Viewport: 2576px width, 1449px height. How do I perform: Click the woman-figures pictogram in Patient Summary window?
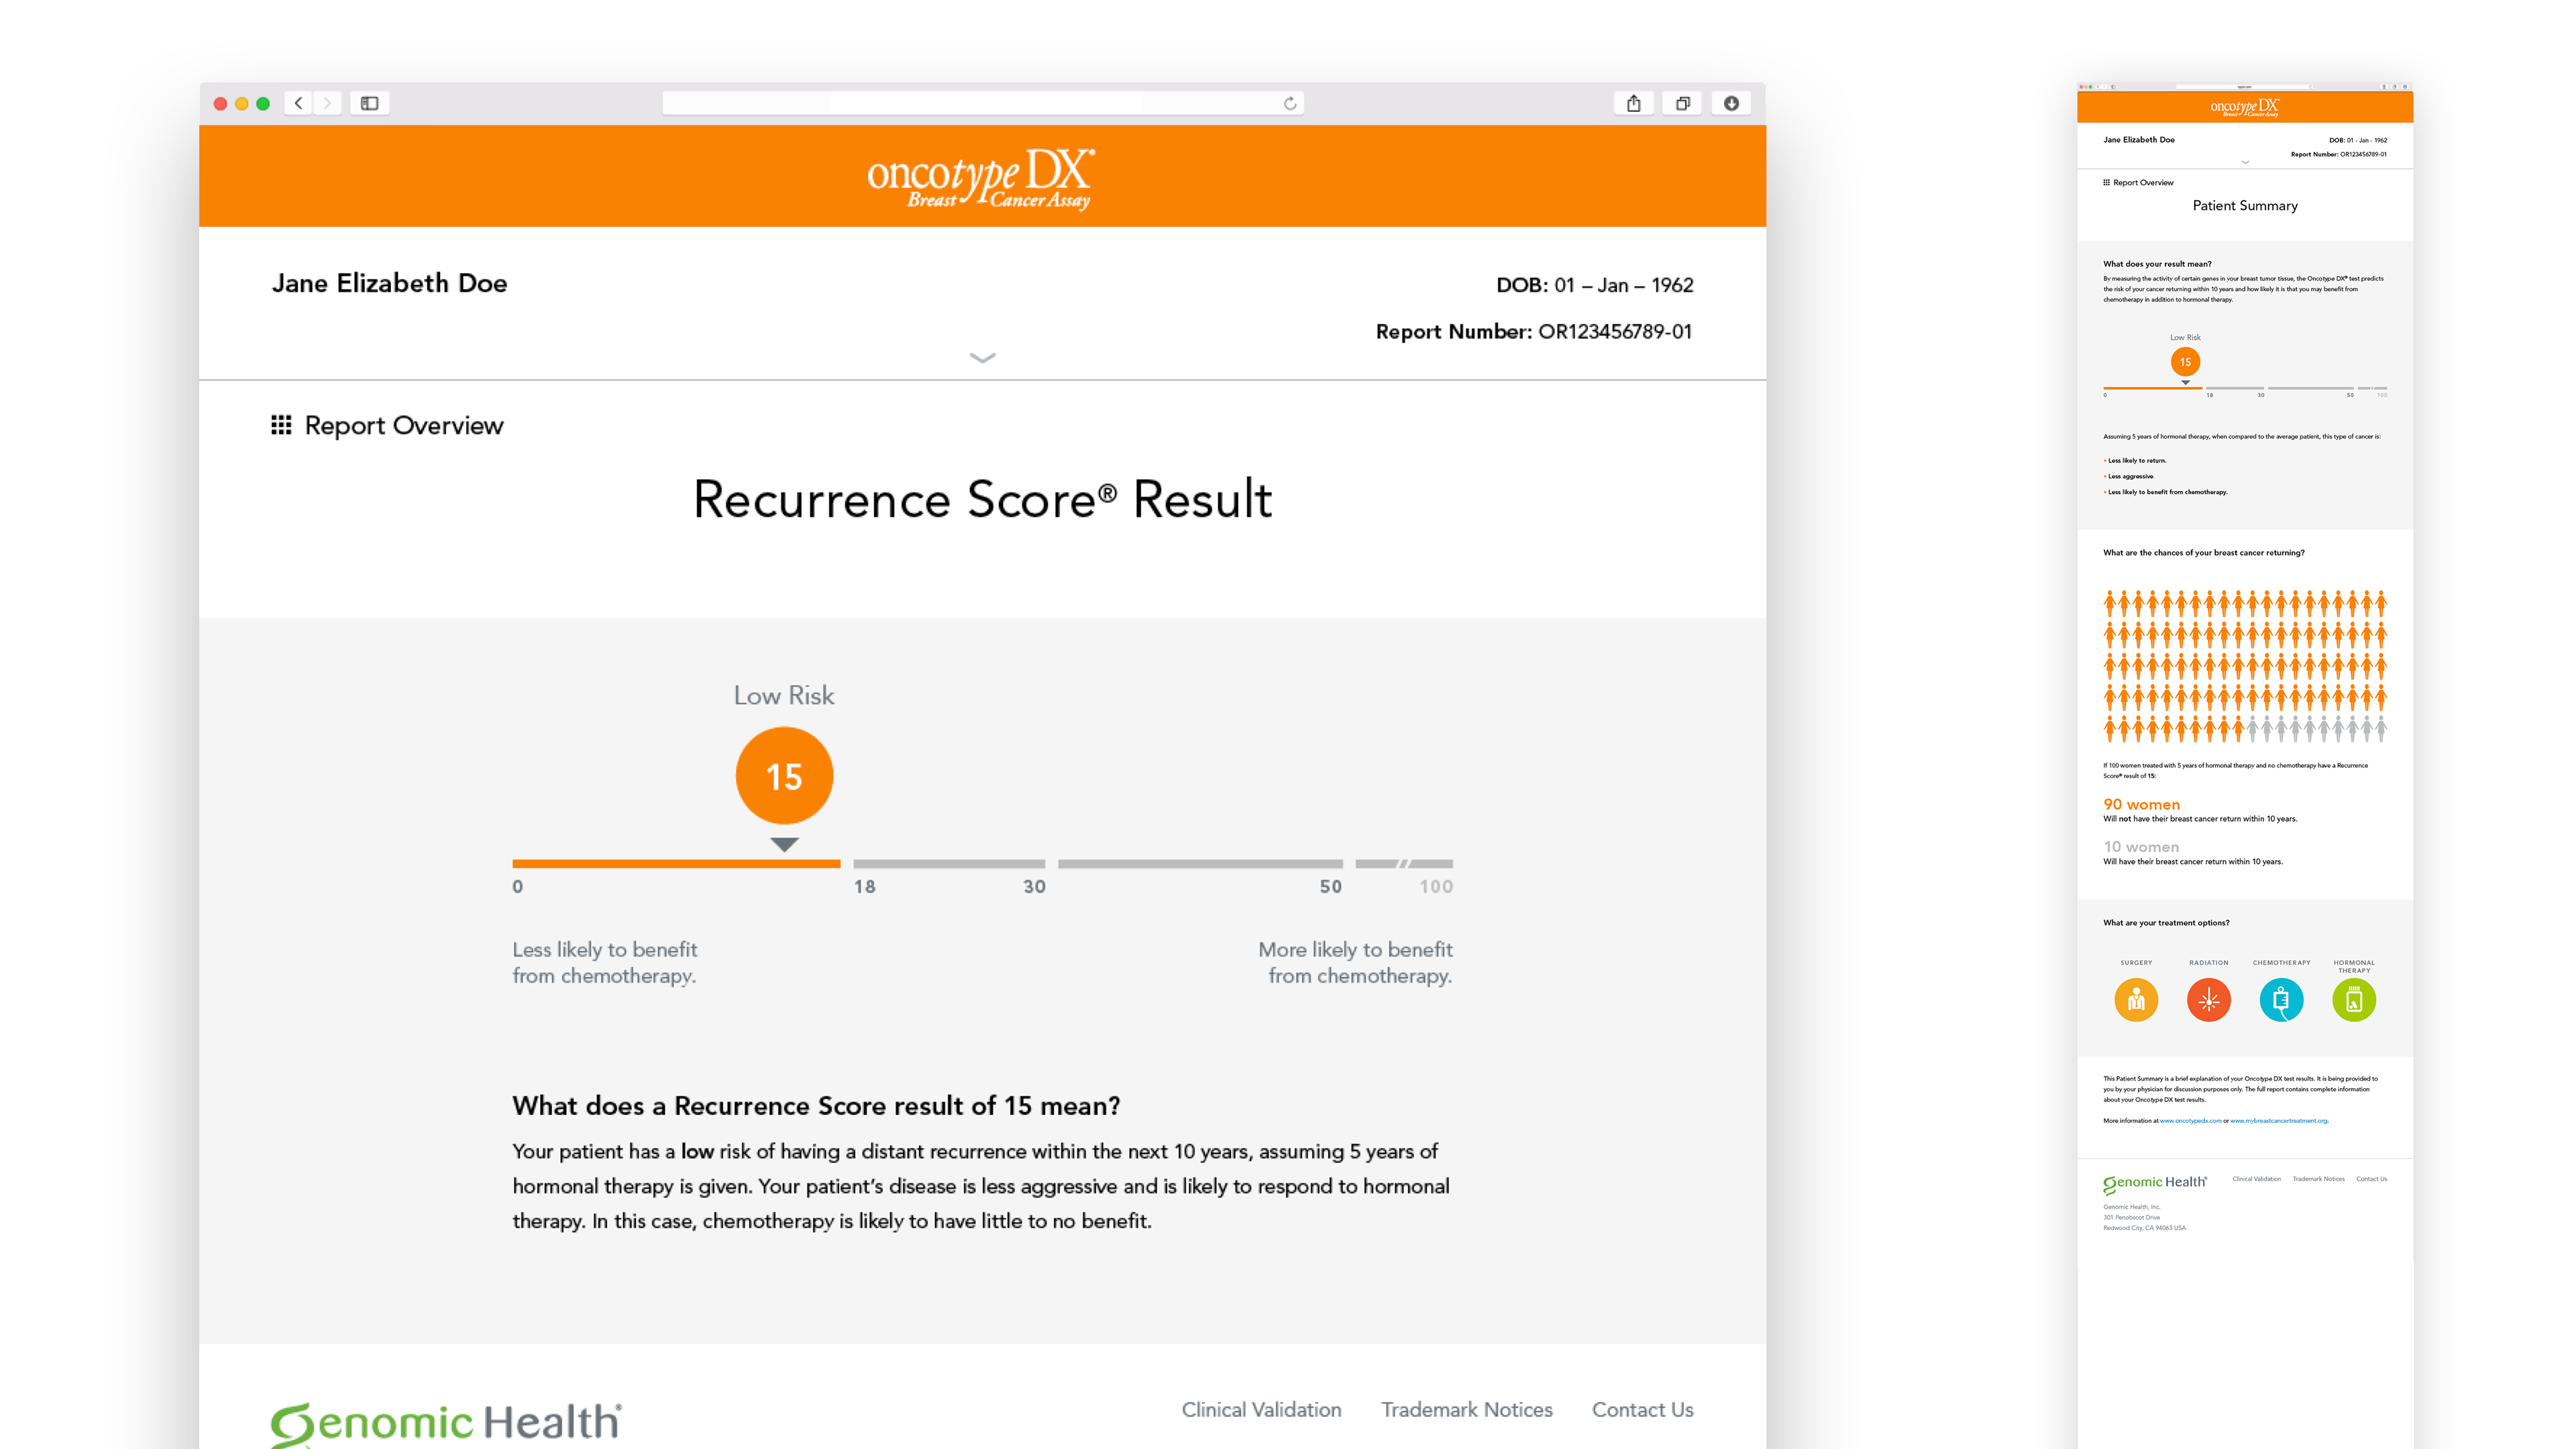tap(2245, 665)
